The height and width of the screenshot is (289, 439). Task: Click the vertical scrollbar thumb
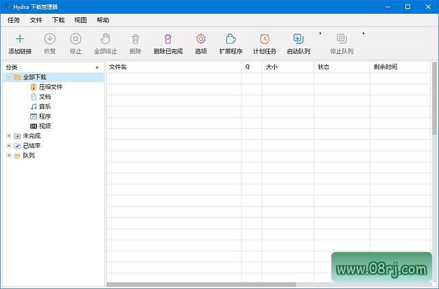tap(434, 99)
